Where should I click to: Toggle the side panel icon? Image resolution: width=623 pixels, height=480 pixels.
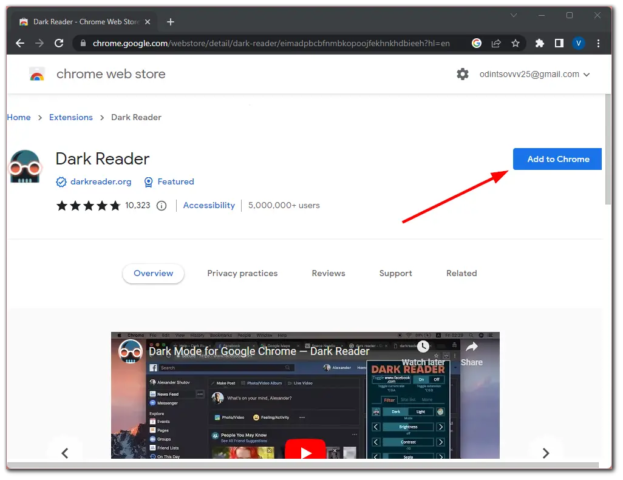[559, 43]
